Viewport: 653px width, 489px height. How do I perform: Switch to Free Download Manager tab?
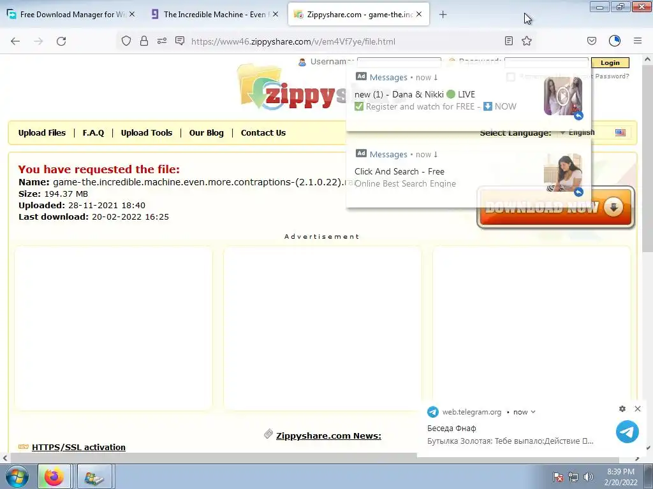click(x=71, y=15)
